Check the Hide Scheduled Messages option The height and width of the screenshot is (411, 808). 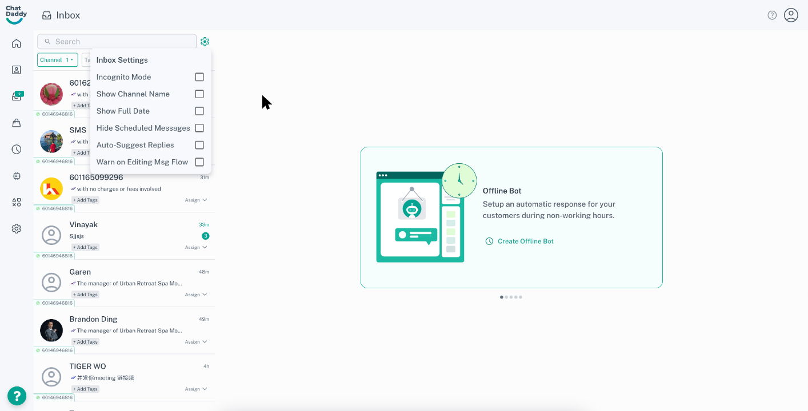tap(199, 128)
